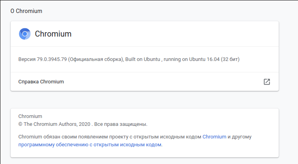The height and width of the screenshot is (164, 298).
Task: Open the Справка Chromium help row
Action: [x=41, y=82]
